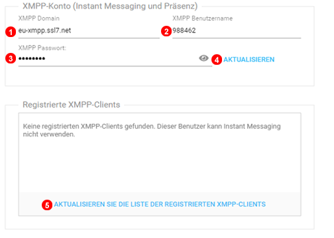
Task: Click the XMPP Domain input field
Action: click(89, 31)
